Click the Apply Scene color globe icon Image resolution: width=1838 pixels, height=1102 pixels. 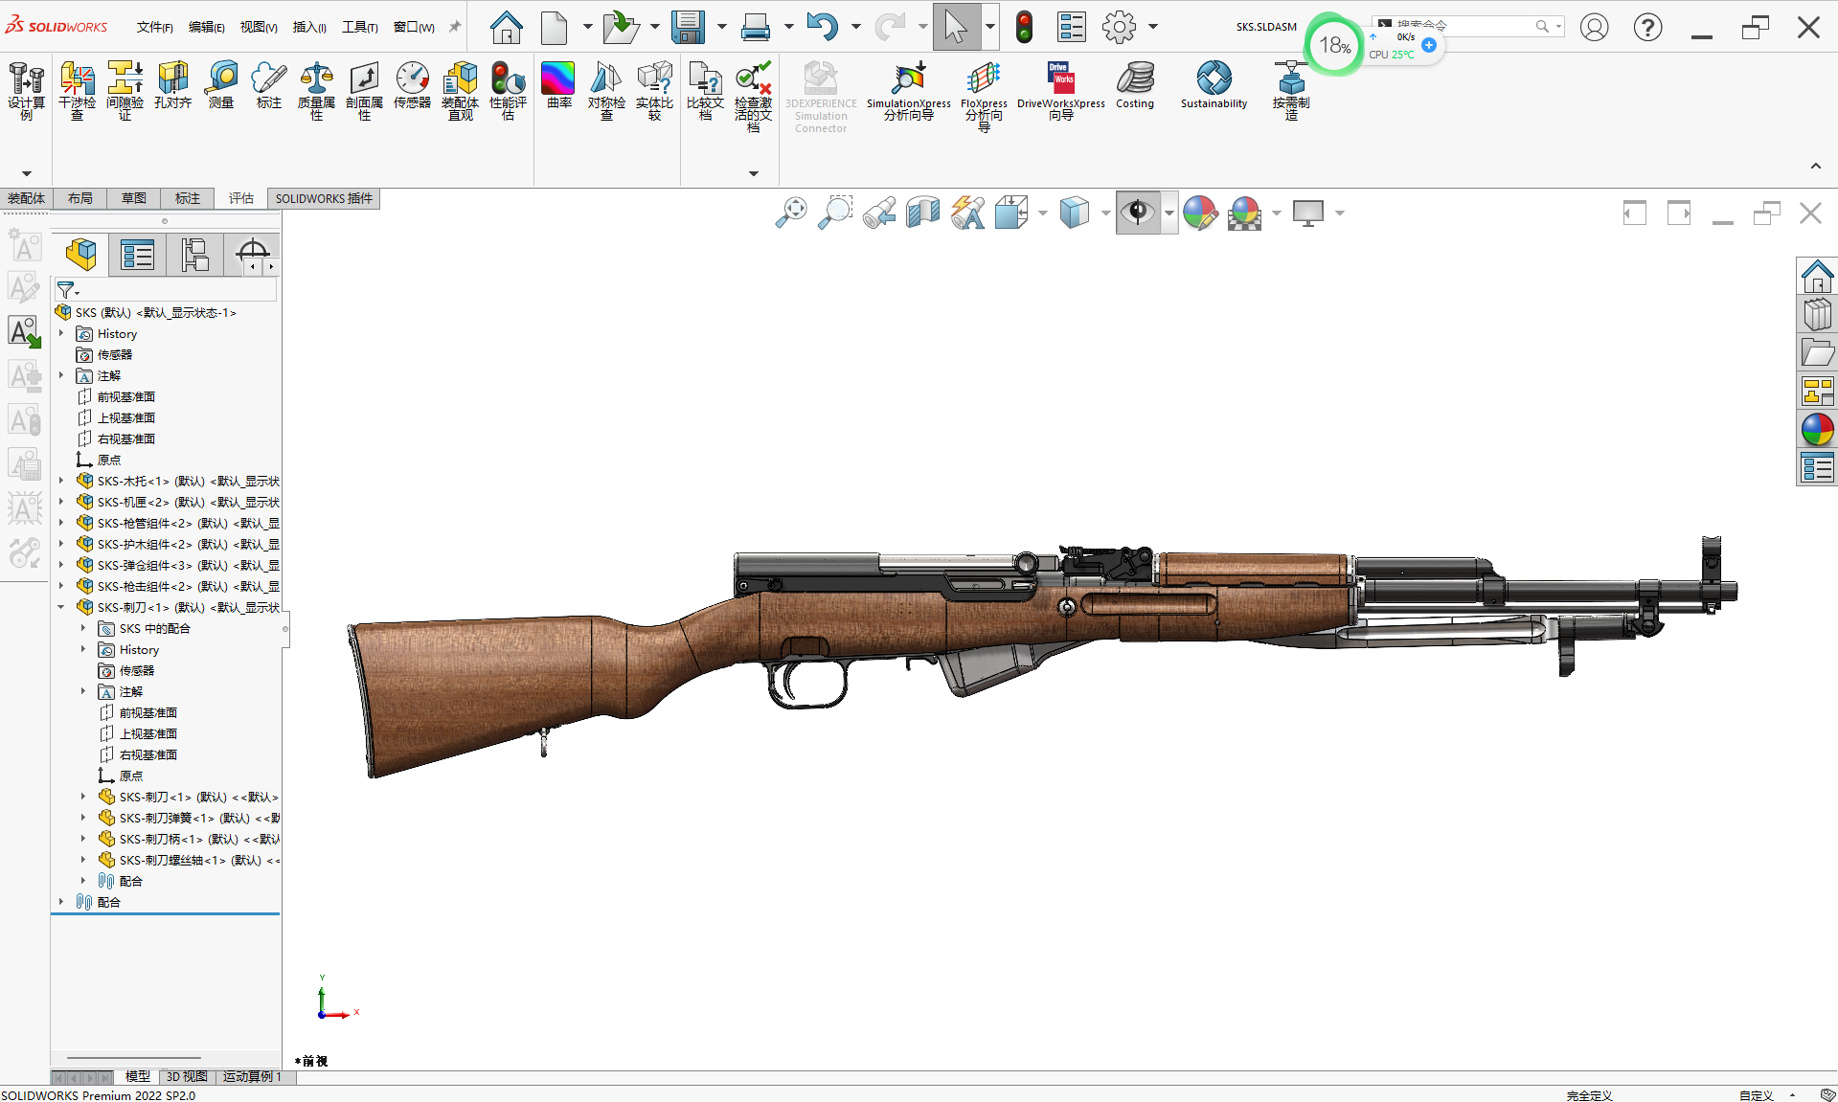[1244, 212]
